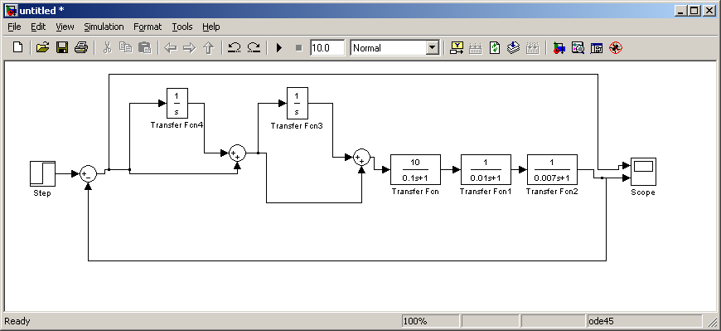Viewport: 721px width, 331px height.
Task: Open a model file with the folder icon
Action: point(42,47)
